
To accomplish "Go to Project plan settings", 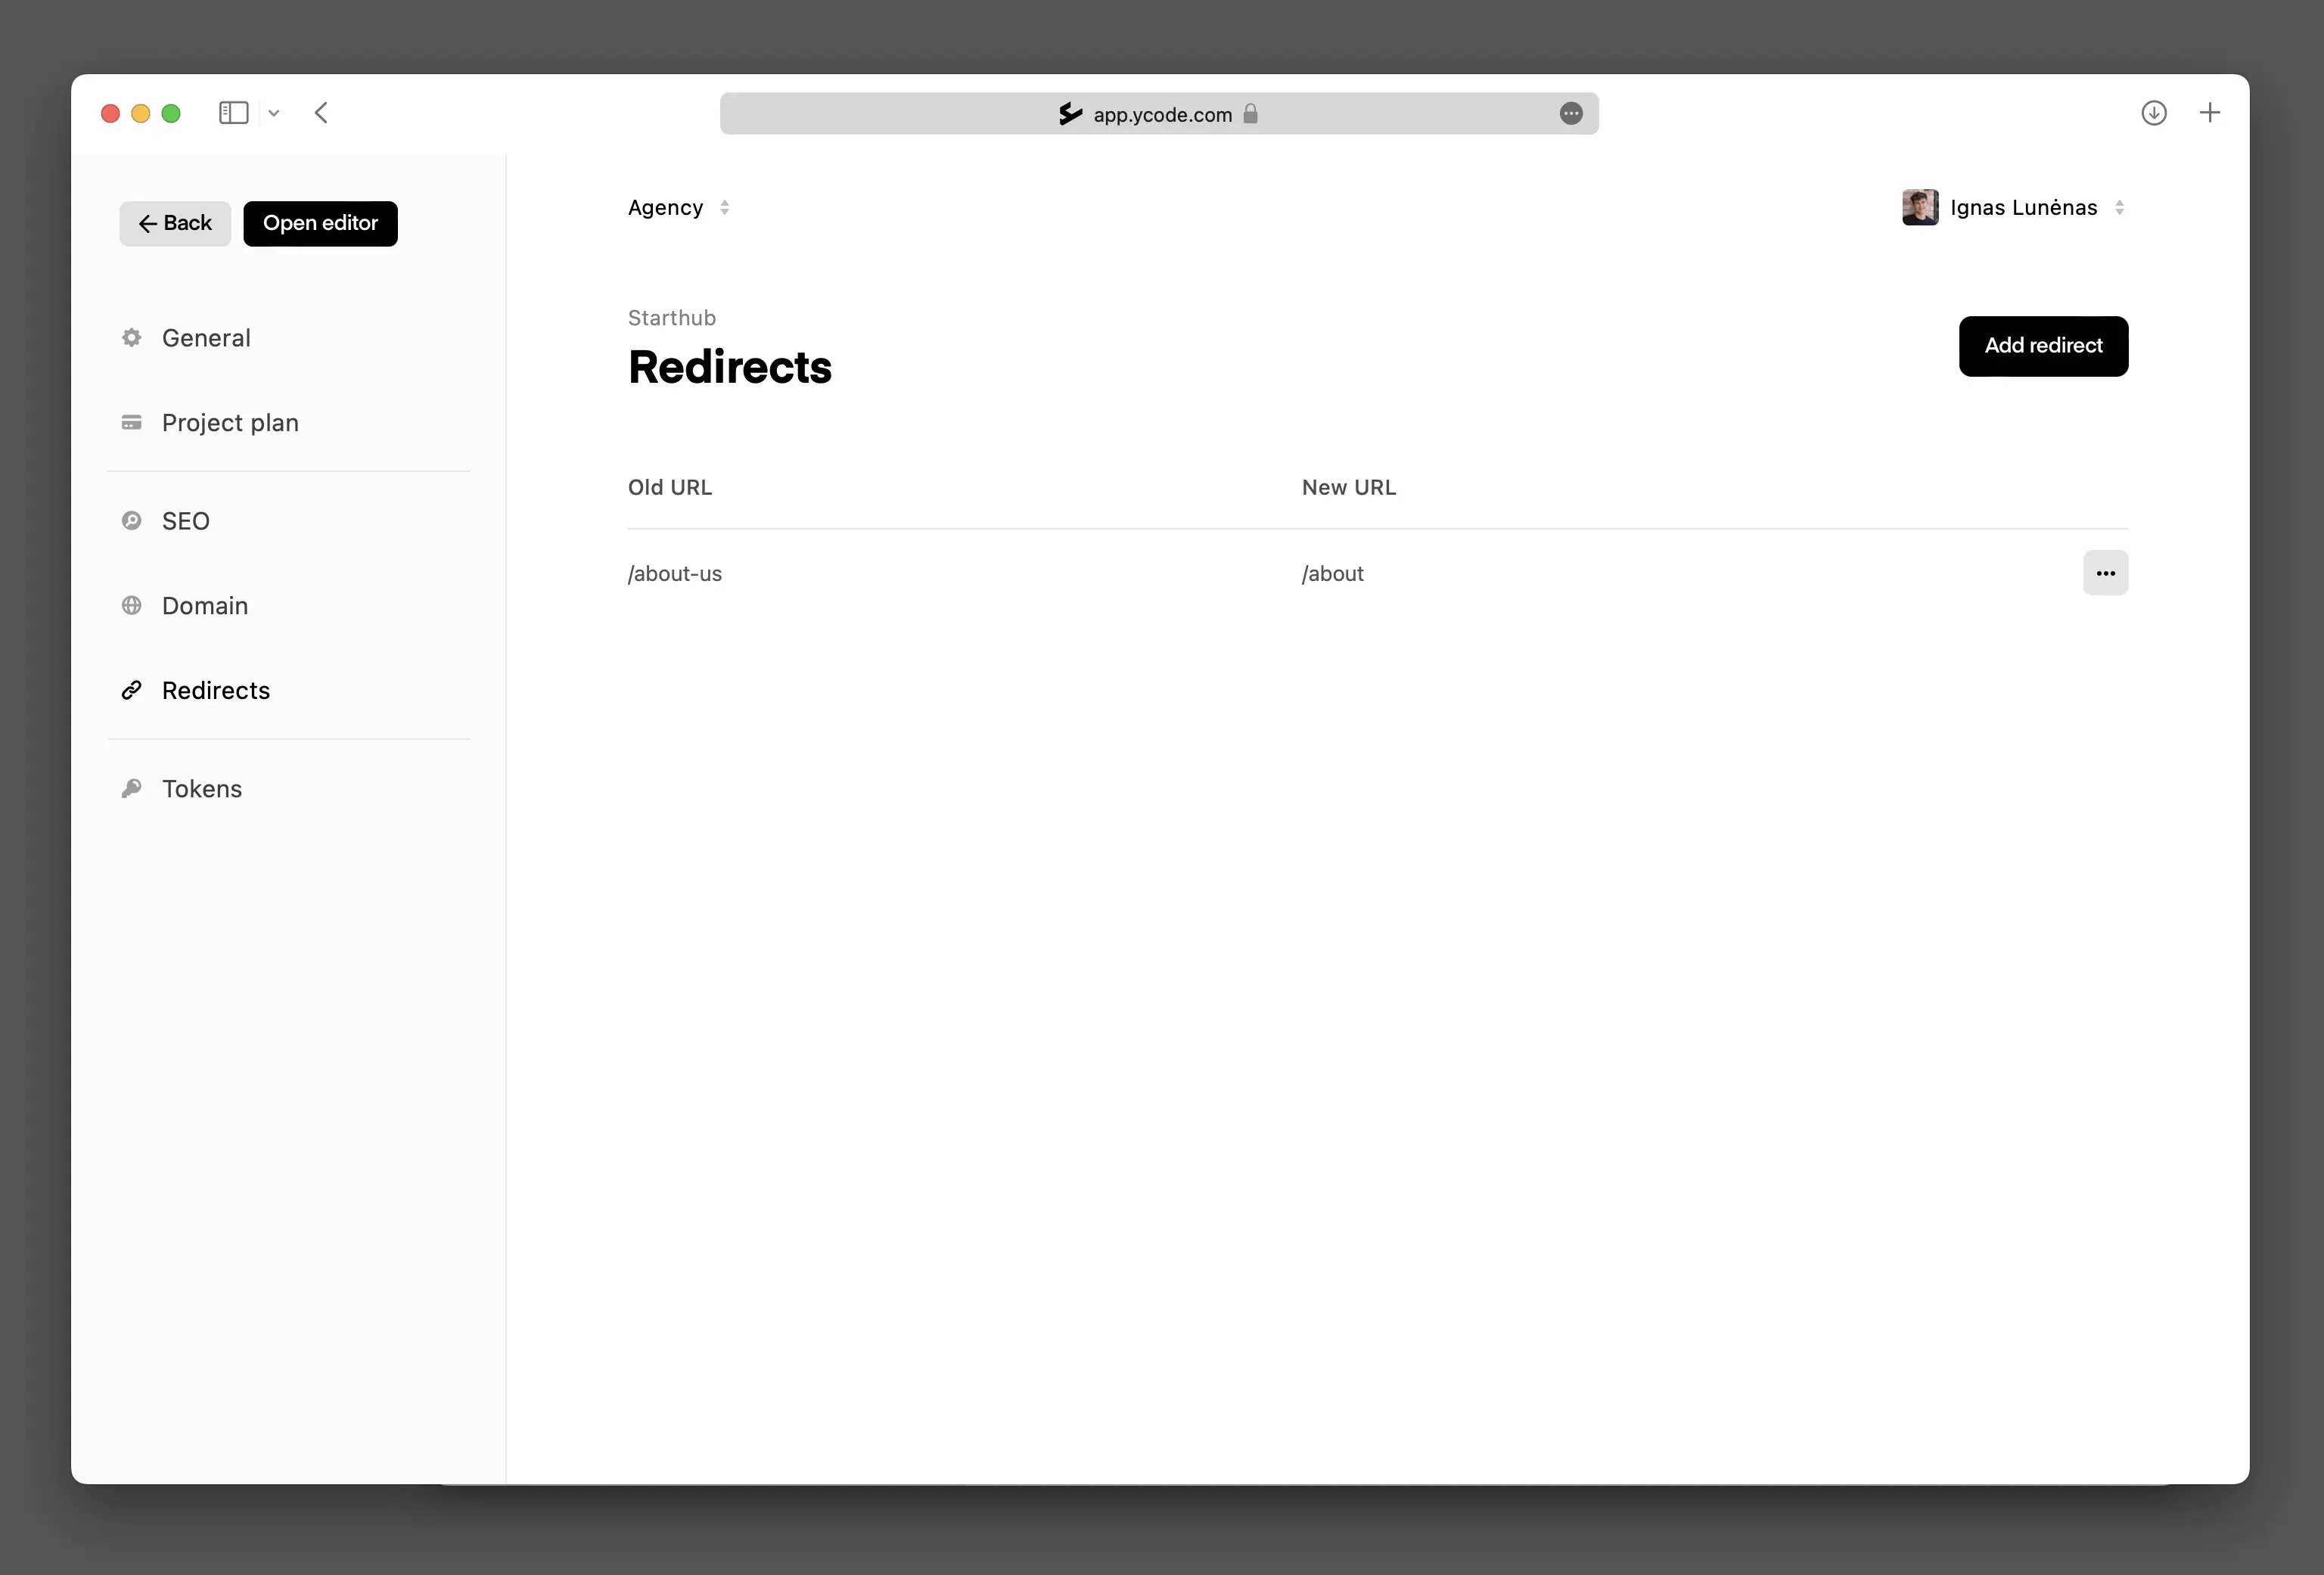I will pyautogui.click(x=230, y=423).
